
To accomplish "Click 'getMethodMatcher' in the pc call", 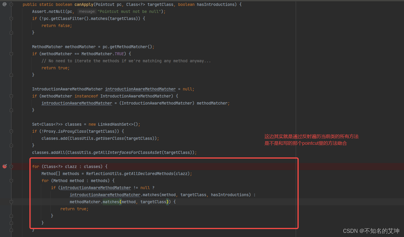I will coord(129,47).
